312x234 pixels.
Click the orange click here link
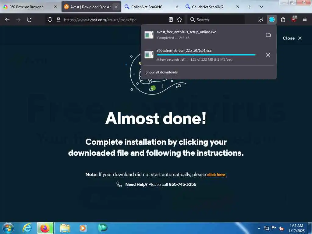point(216,175)
